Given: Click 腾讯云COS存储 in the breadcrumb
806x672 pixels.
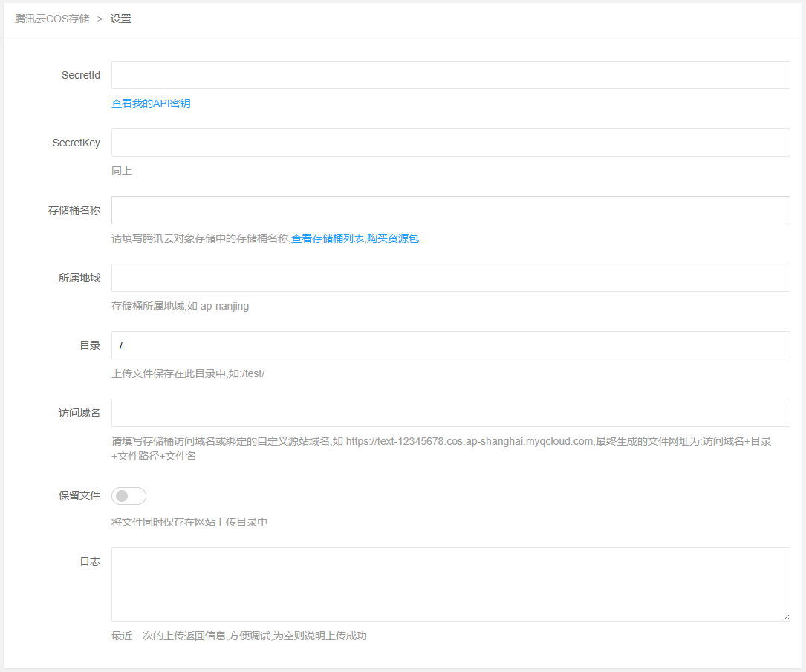Looking at the screenshot, I should [x=52, y=19].
